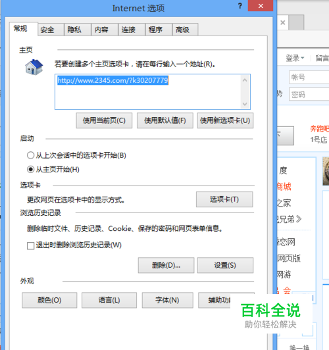Click the URL box scroll down arrow

pos(245,104)
